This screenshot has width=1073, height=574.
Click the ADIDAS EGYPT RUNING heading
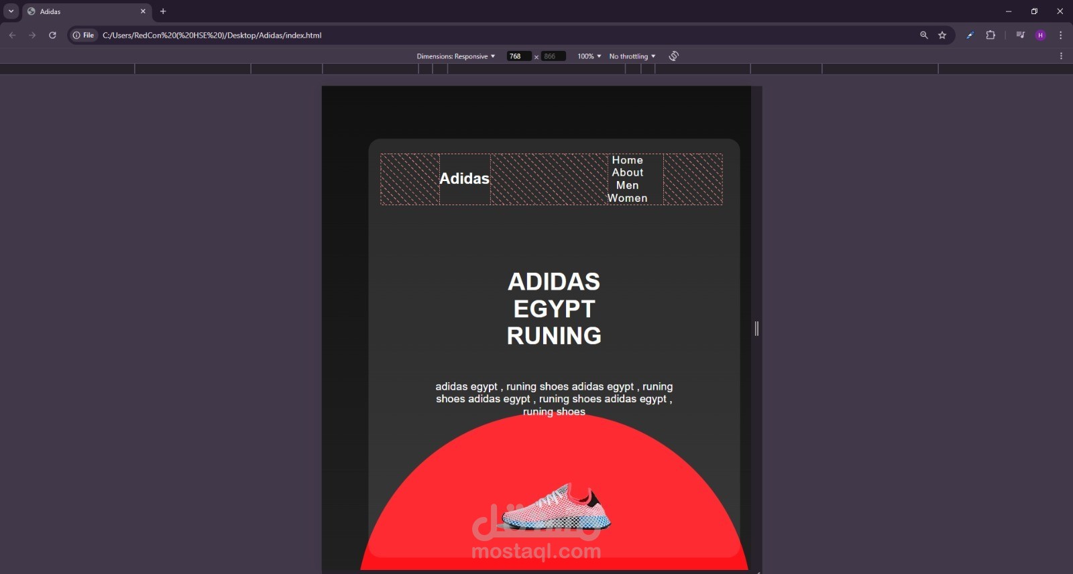554,308
